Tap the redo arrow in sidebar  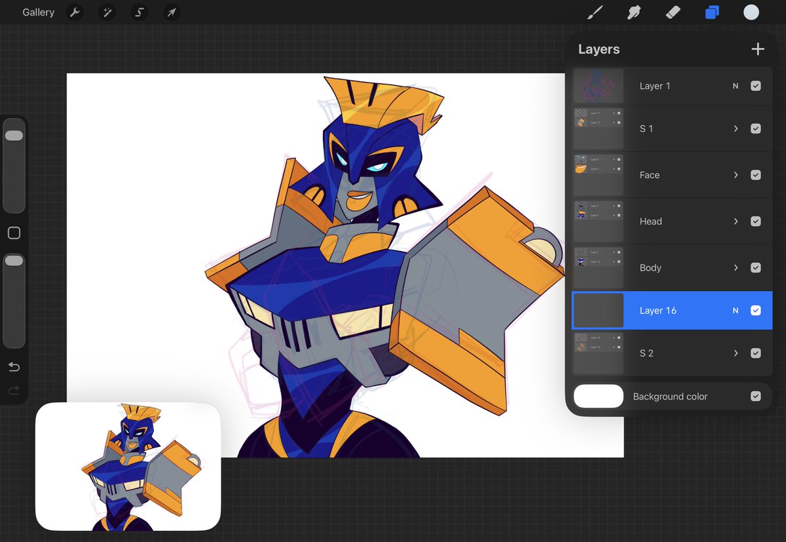(x=14, y=391)
